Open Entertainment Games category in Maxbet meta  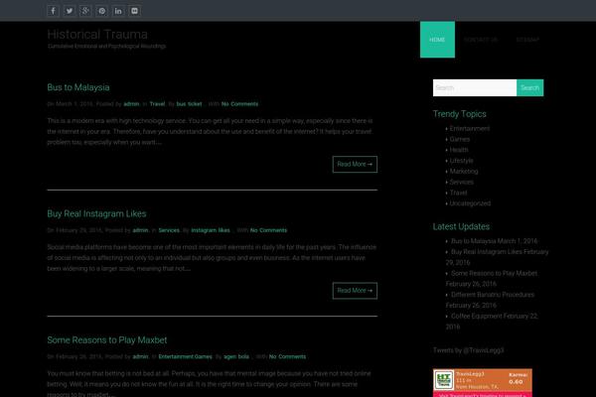185,356
